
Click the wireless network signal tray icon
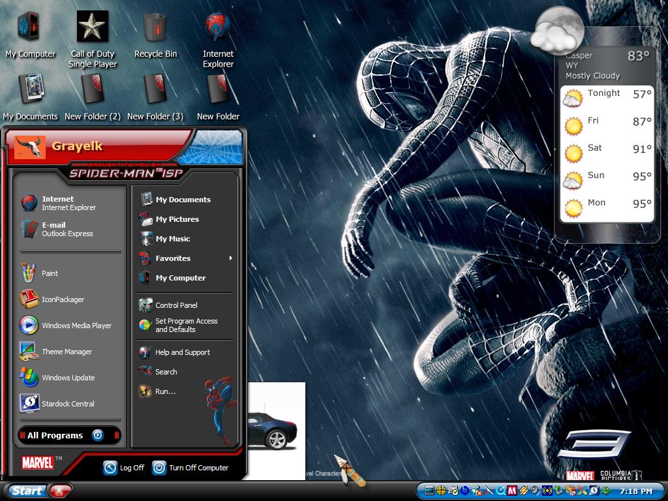tap(547, 491)
